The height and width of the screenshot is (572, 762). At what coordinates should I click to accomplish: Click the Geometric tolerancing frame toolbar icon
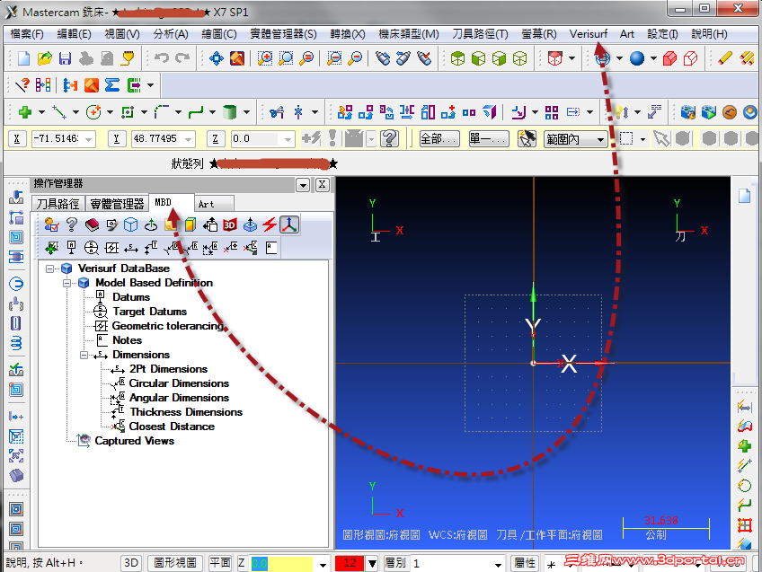(x=111, y=248)
